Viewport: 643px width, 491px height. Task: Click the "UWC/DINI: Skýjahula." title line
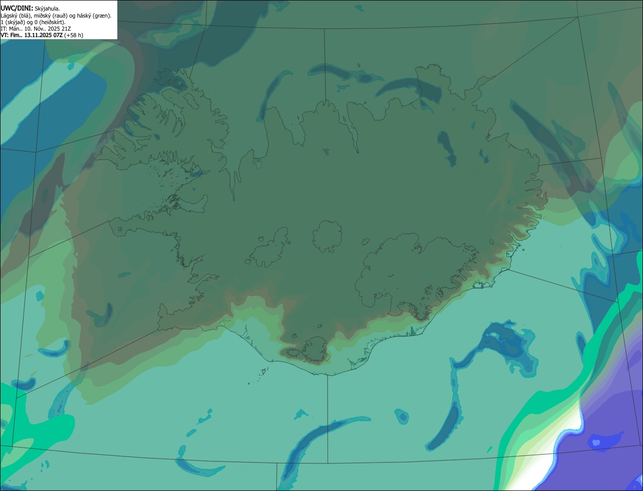coord(30,8)
